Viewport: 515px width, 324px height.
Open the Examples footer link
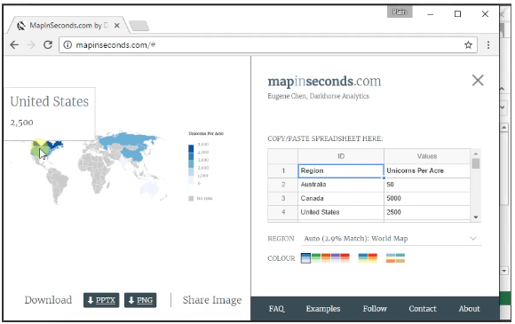coord(323,309)
